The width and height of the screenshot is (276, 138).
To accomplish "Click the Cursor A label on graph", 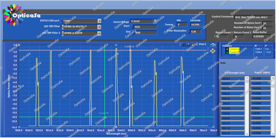I will pyautogui.click(x=129, y=47).
